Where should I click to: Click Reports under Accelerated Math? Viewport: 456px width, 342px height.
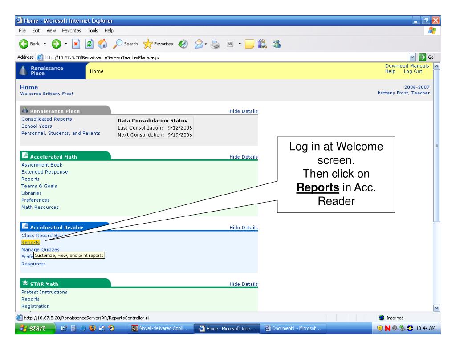(x=30, y=179)
